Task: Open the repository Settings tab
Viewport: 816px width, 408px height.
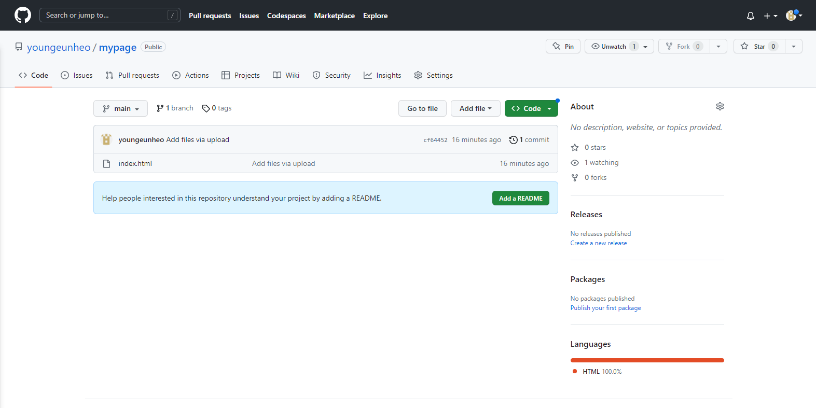Action: tap(433, 75)
